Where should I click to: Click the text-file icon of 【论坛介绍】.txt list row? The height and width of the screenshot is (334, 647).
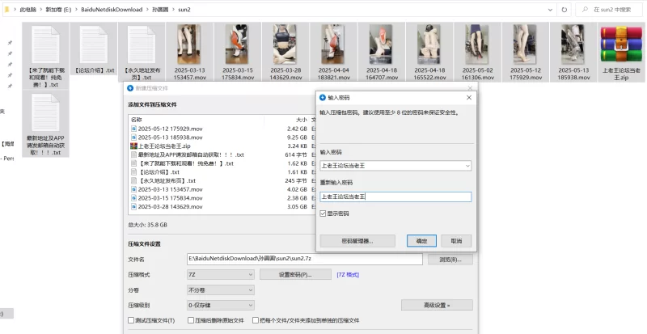[x=133, y=172]
